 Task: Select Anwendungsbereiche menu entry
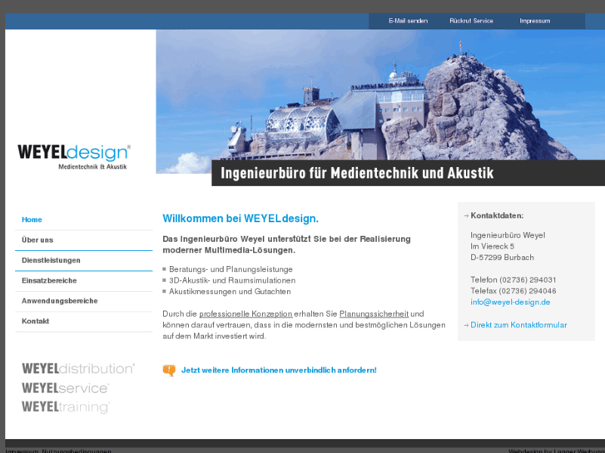click(59, 301)
